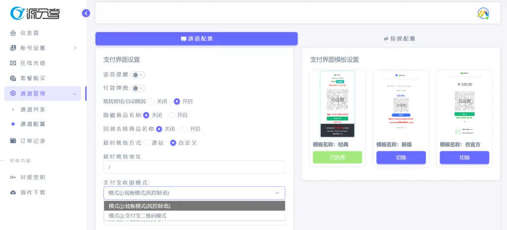Click the 模板名称: 经典 label
Viewport: 507px width, 230px height.
point(330,145)
